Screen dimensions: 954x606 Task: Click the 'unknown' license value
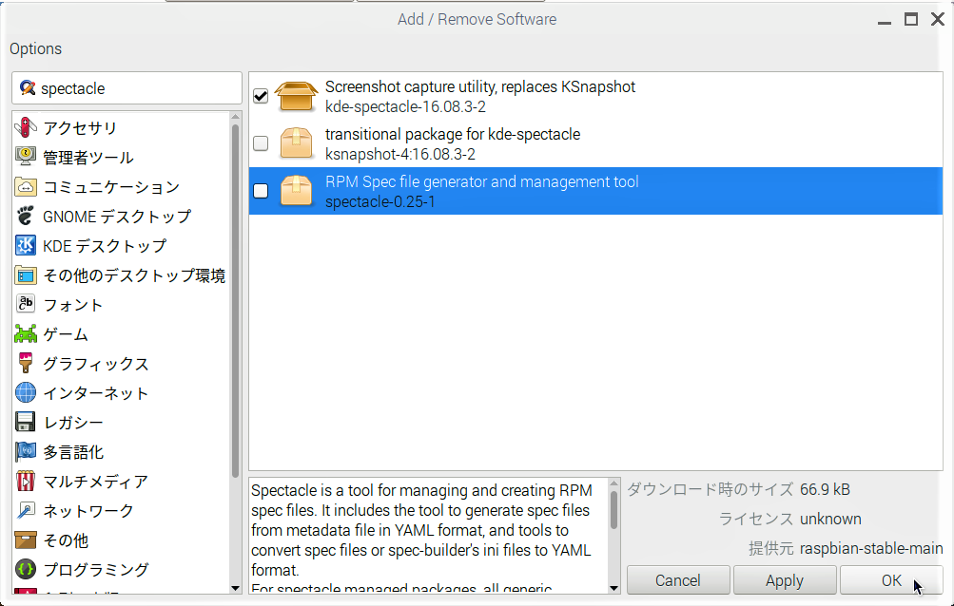(830, 519)
